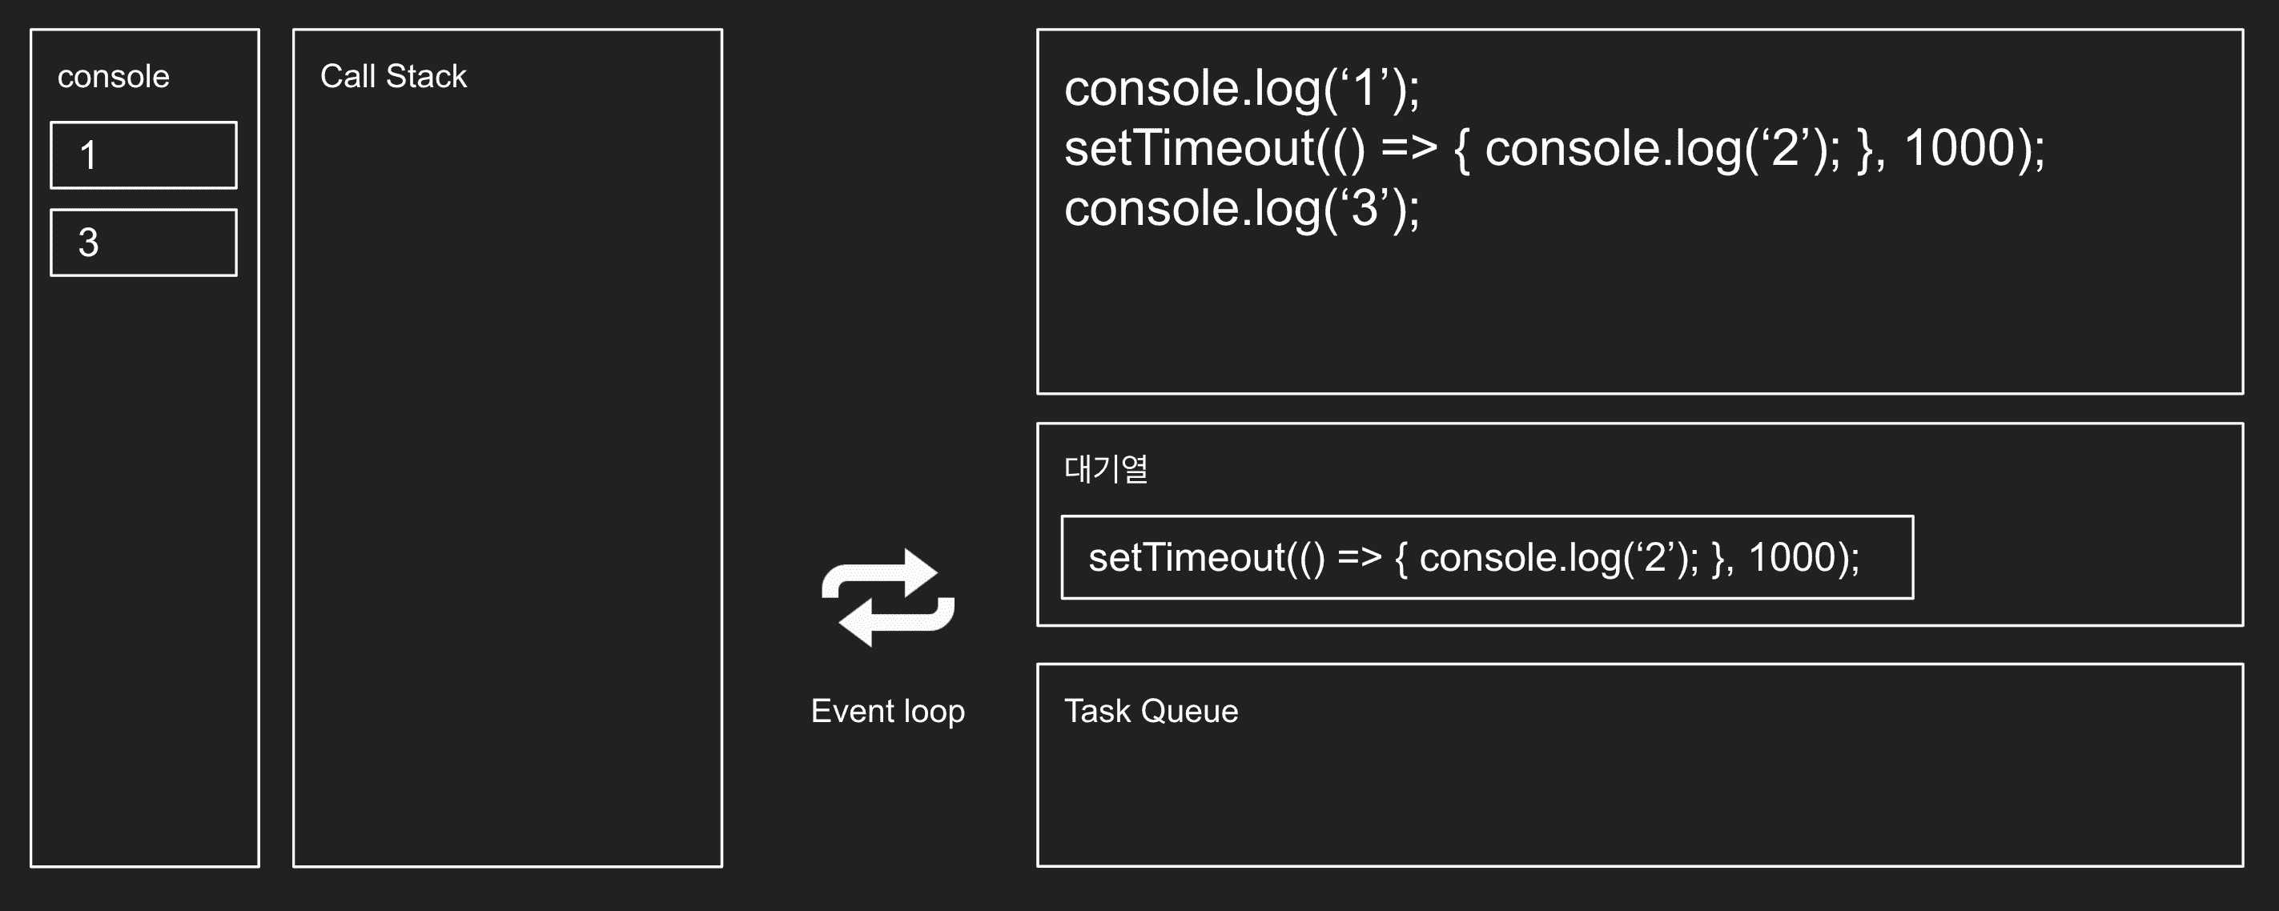Viewport: 2279px width, 911px height.
Task: Select the console panel title
Action: [113, 77]
